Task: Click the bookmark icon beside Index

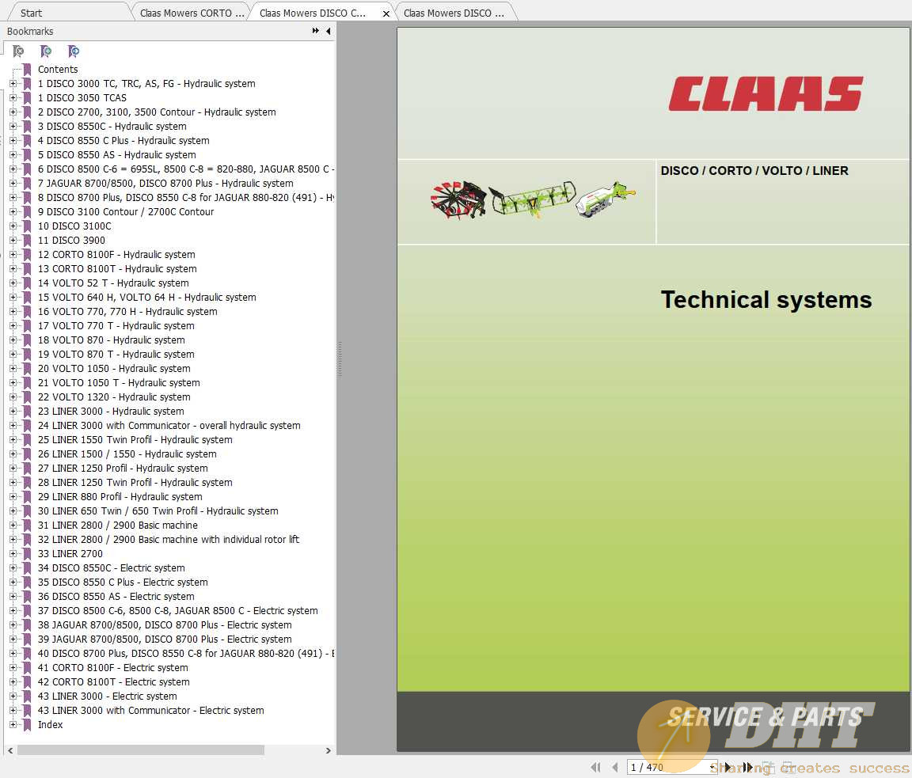Action: tap(27, 724)
